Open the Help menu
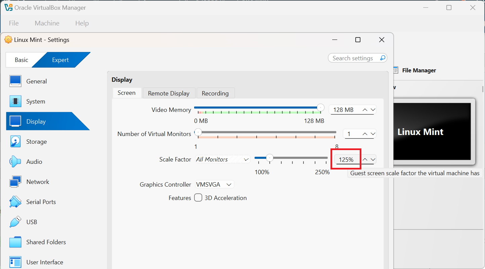Viewport: 485px width, 269px height. [x=82, y=23]
